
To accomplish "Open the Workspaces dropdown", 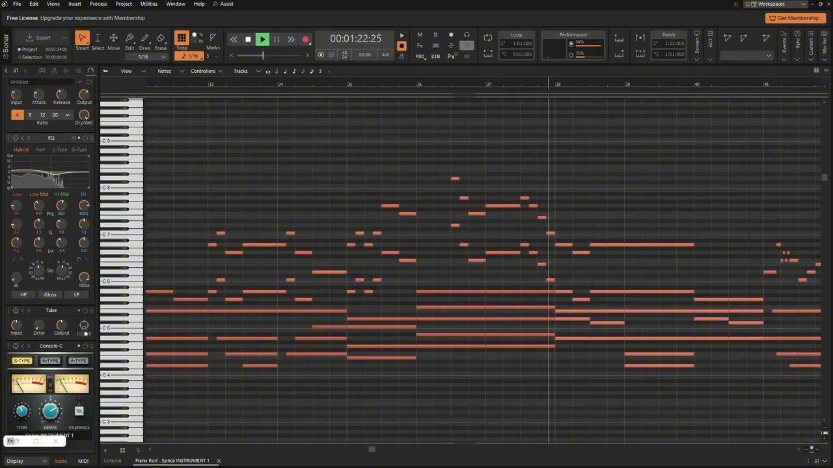I will (x=774, y=4).
